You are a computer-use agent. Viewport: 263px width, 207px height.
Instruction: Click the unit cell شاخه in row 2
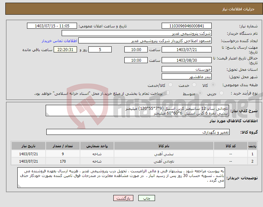[x=97, y=161]
